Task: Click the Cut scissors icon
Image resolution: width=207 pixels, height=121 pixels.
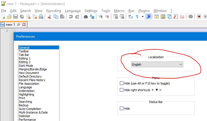Action: (x=50, y=17)
